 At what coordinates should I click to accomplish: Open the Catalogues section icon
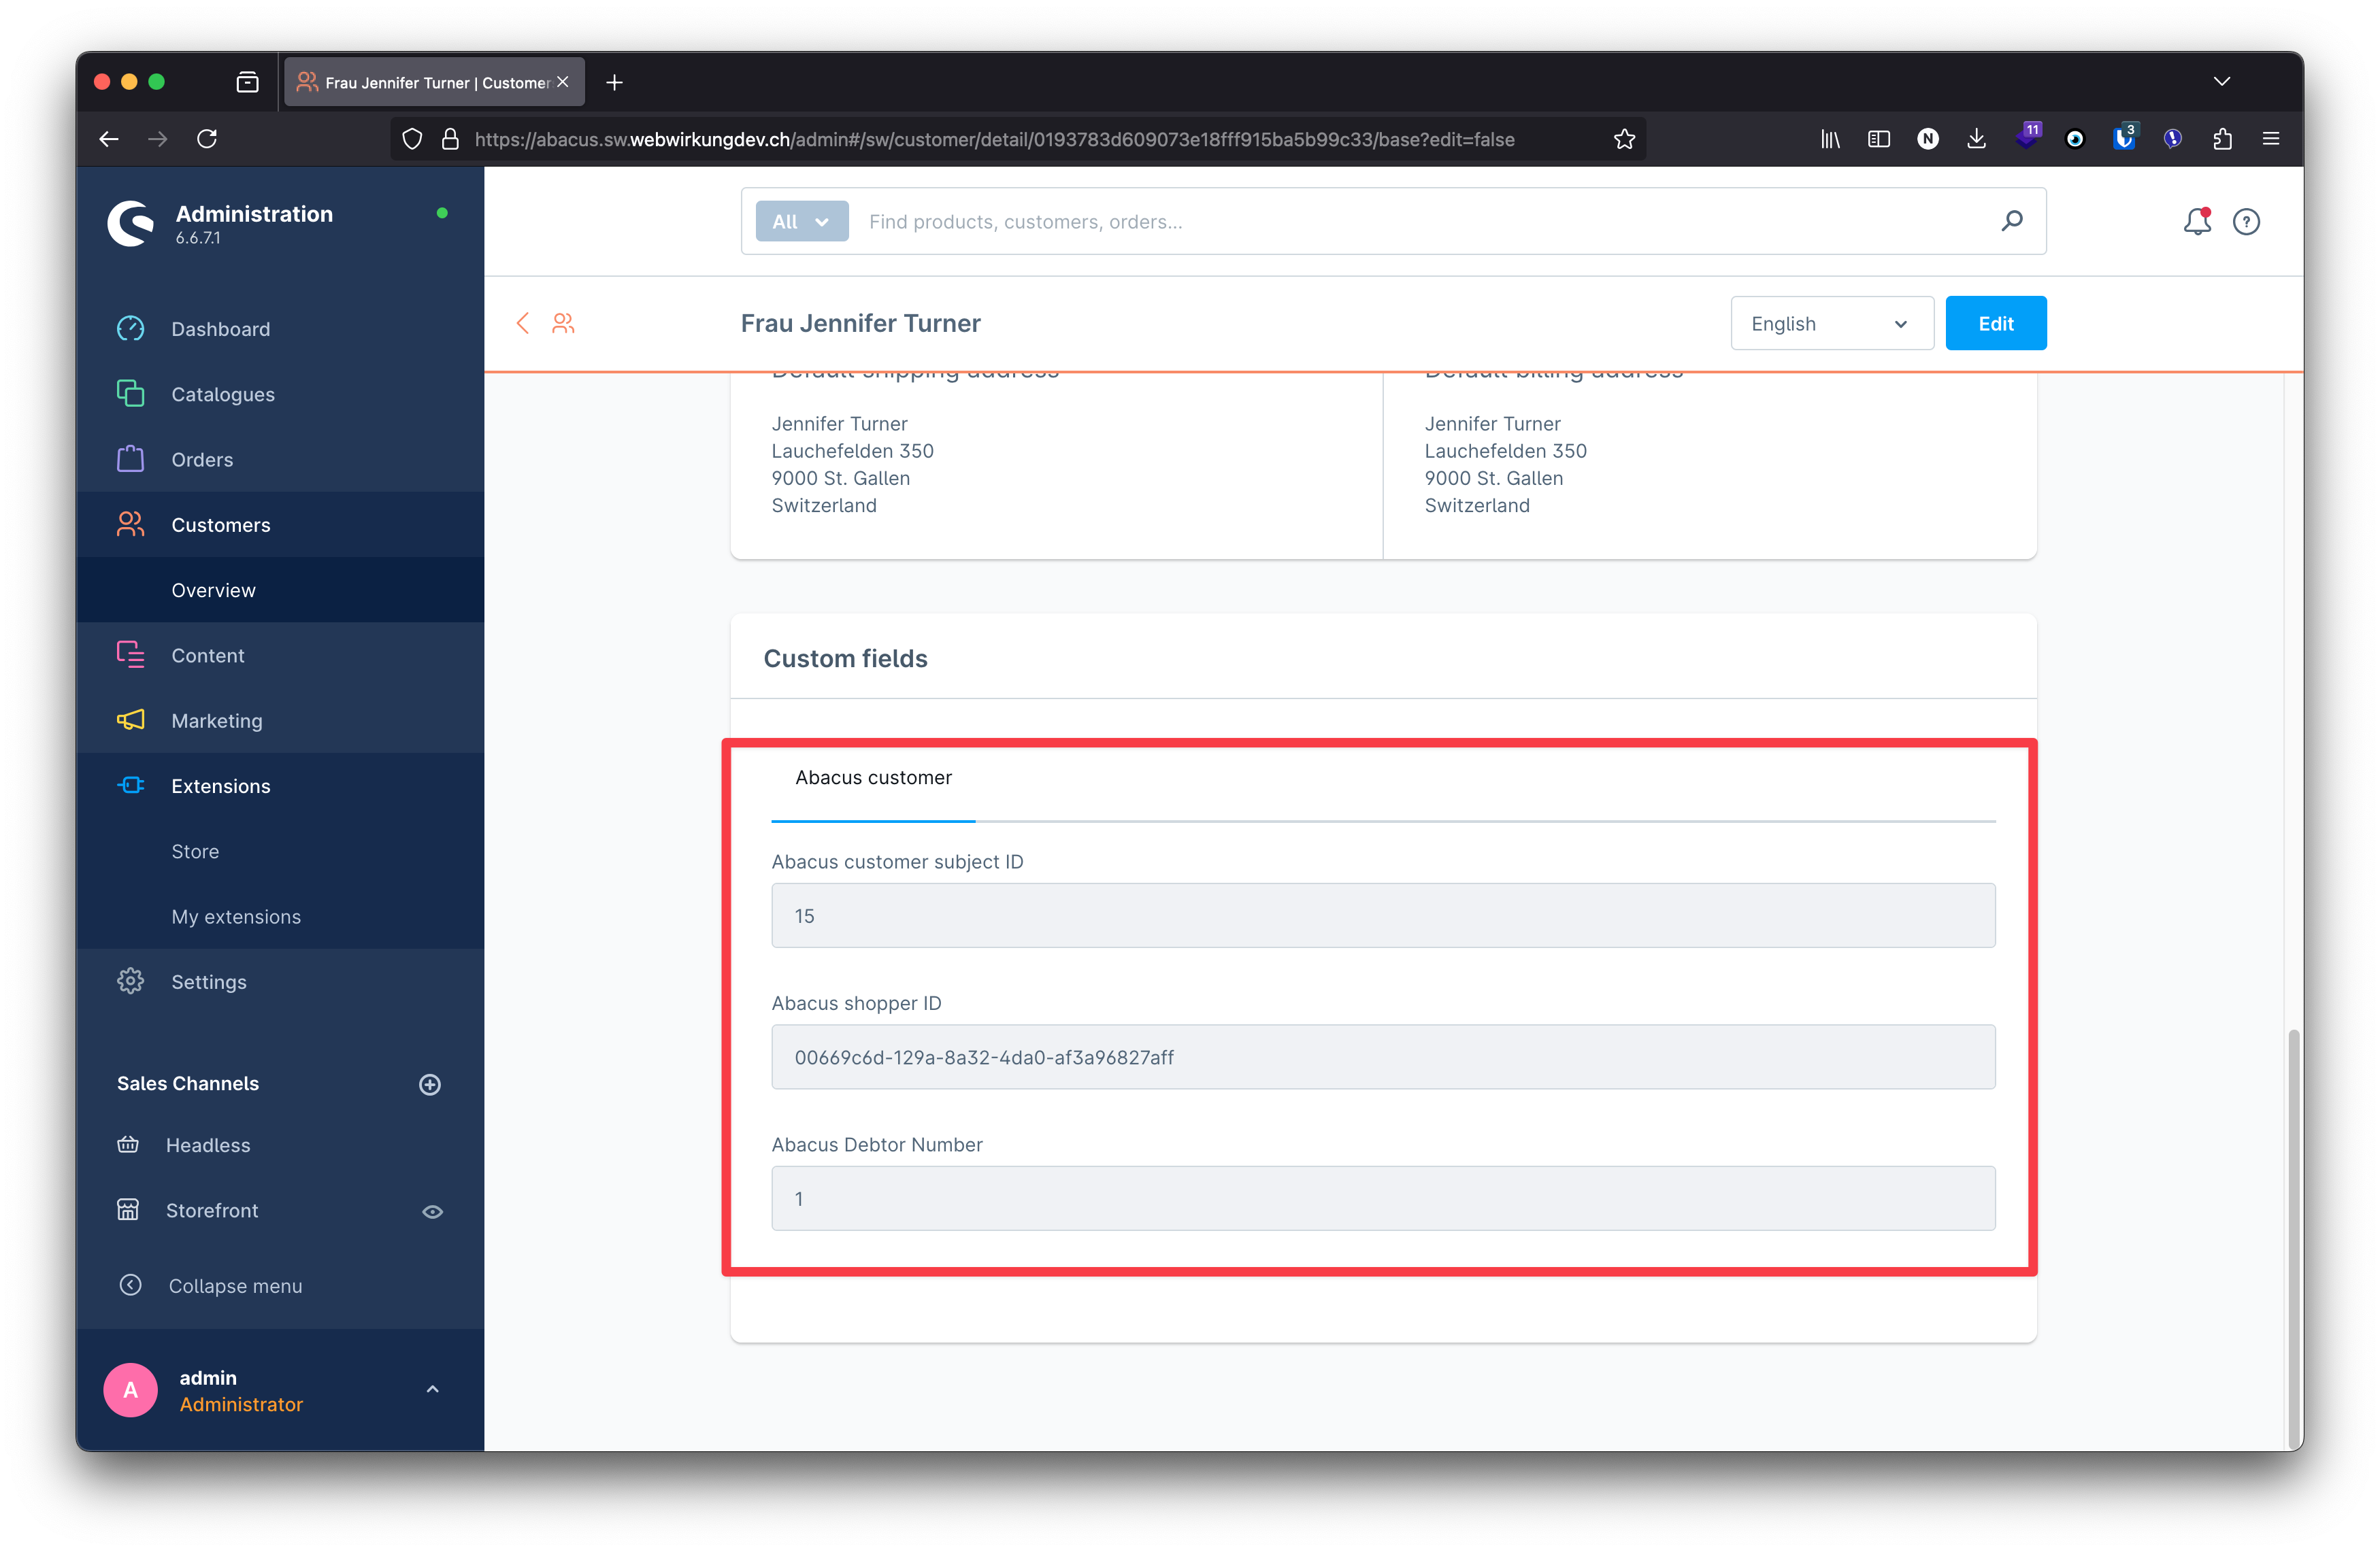(131, 394)
